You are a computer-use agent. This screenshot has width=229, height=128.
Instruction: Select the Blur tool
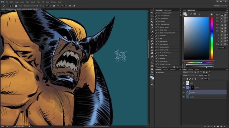click(152, 50)
